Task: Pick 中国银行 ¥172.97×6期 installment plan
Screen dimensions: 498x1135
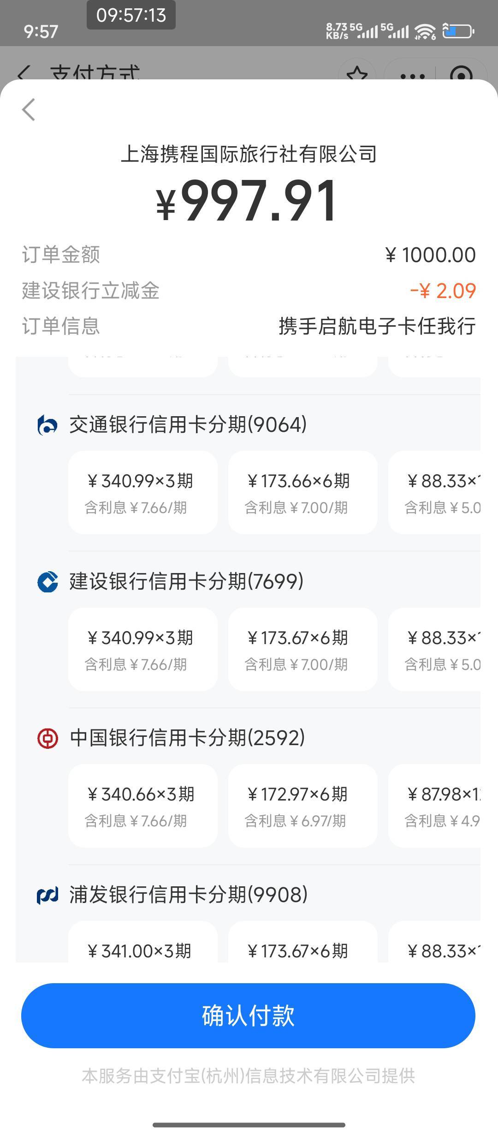Action: point(302,806)
